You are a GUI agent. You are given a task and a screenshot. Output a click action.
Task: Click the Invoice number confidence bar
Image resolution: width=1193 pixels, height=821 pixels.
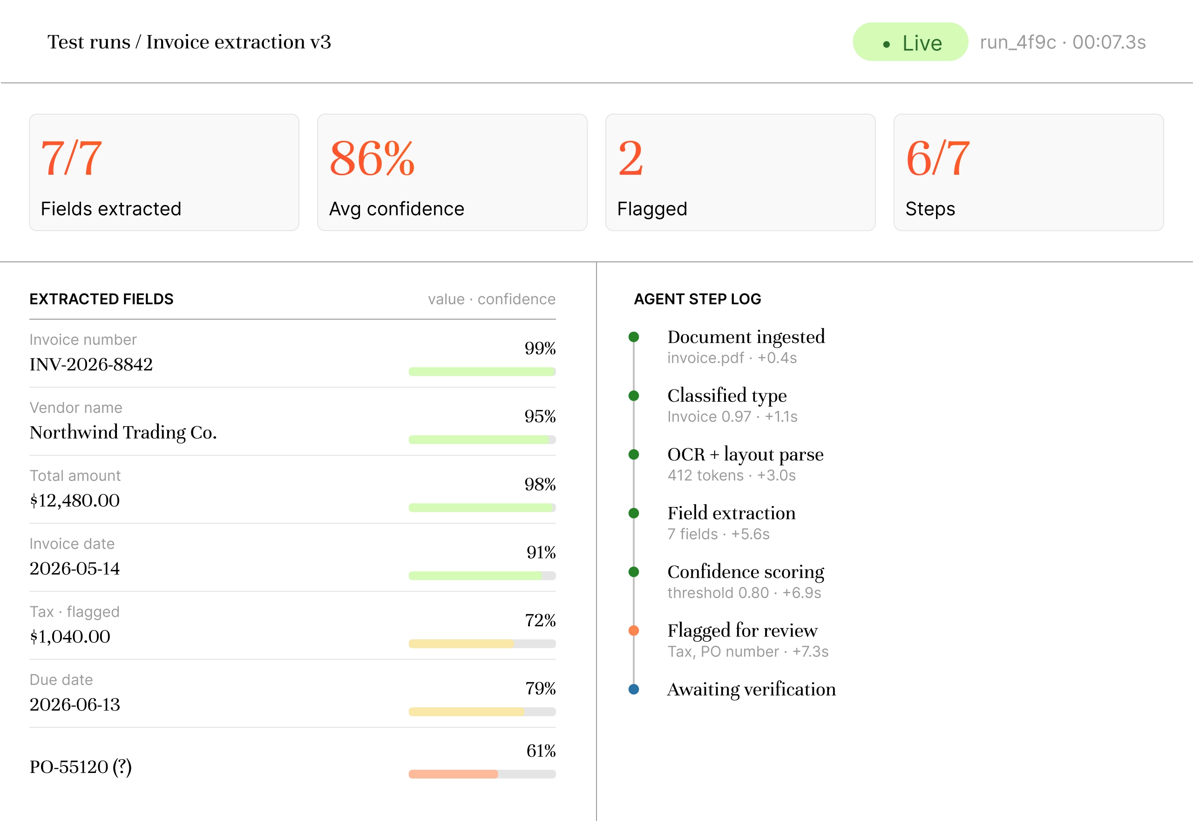point(482,371)
